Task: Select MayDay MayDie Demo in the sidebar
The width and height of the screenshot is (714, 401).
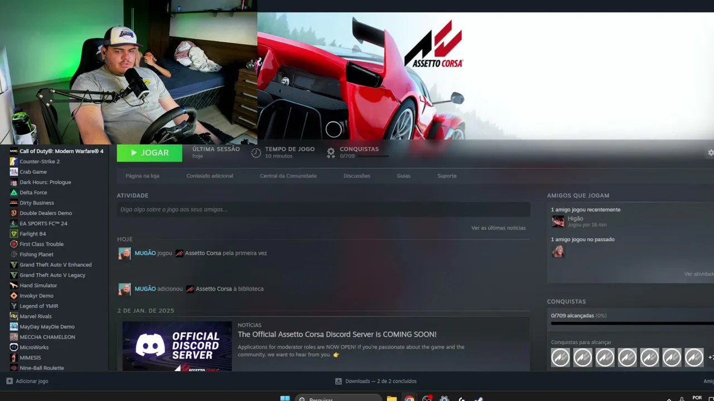Action: (47, 327)
